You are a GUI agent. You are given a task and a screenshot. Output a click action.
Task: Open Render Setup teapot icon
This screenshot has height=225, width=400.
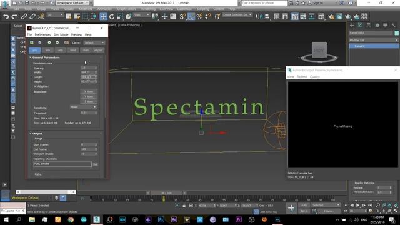331,17
